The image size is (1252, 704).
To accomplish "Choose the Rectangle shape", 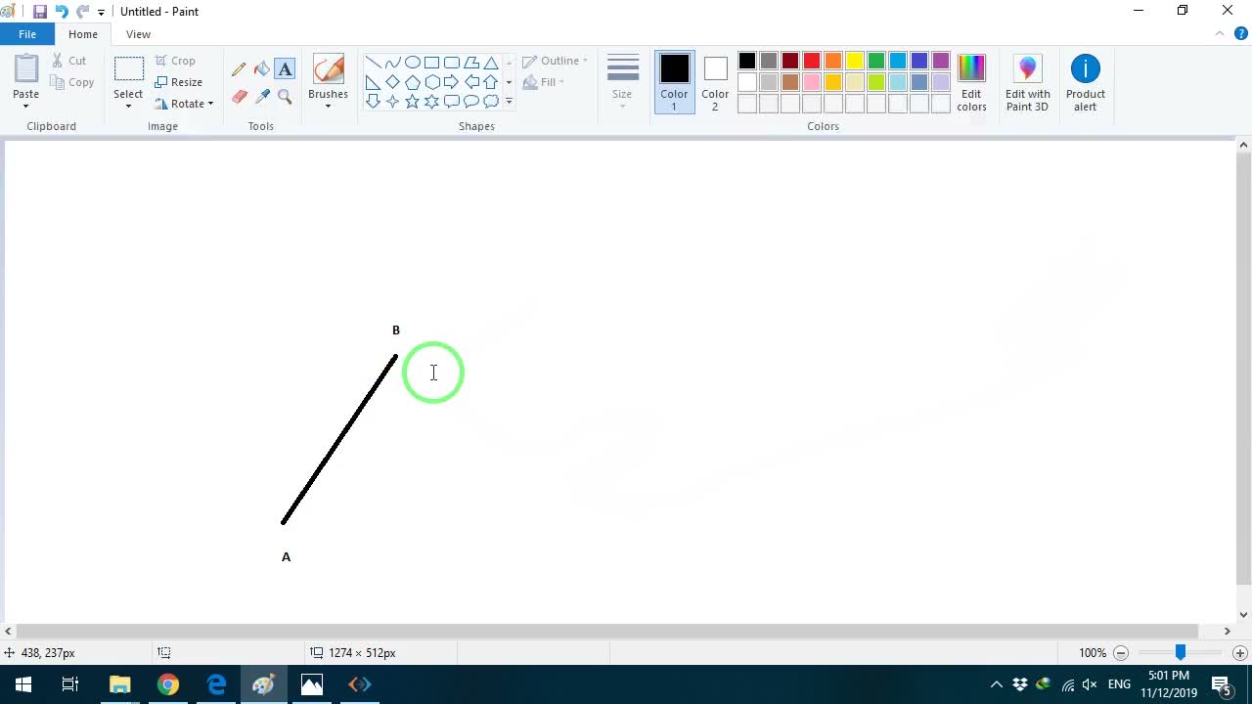I will point(431,63).
